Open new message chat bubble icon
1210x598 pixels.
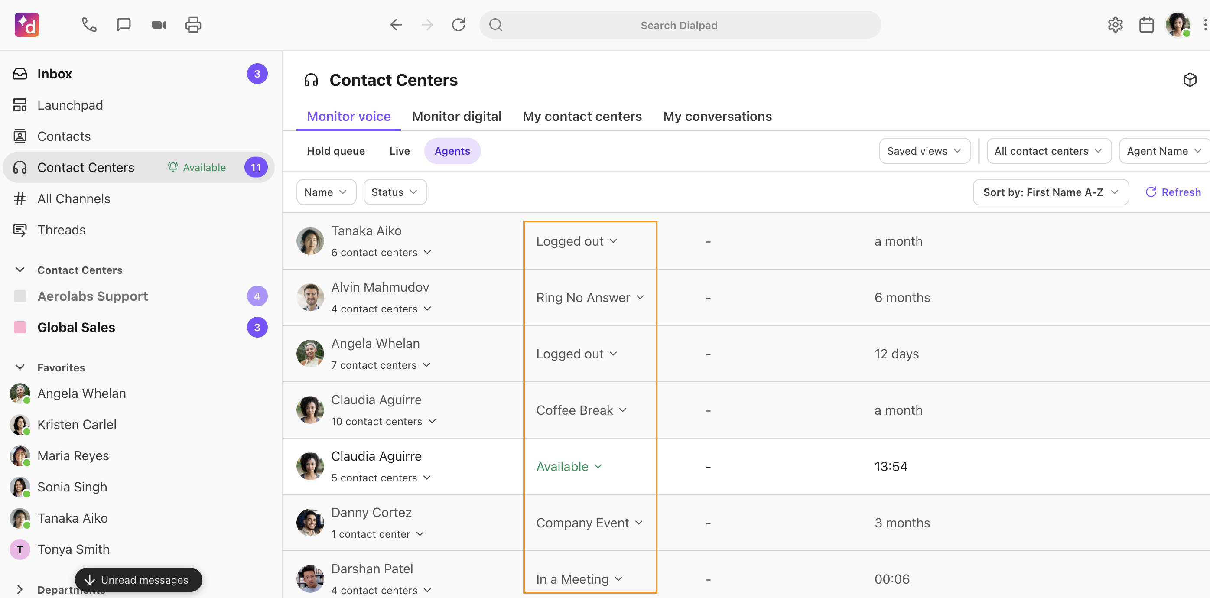tap(124, 25)
